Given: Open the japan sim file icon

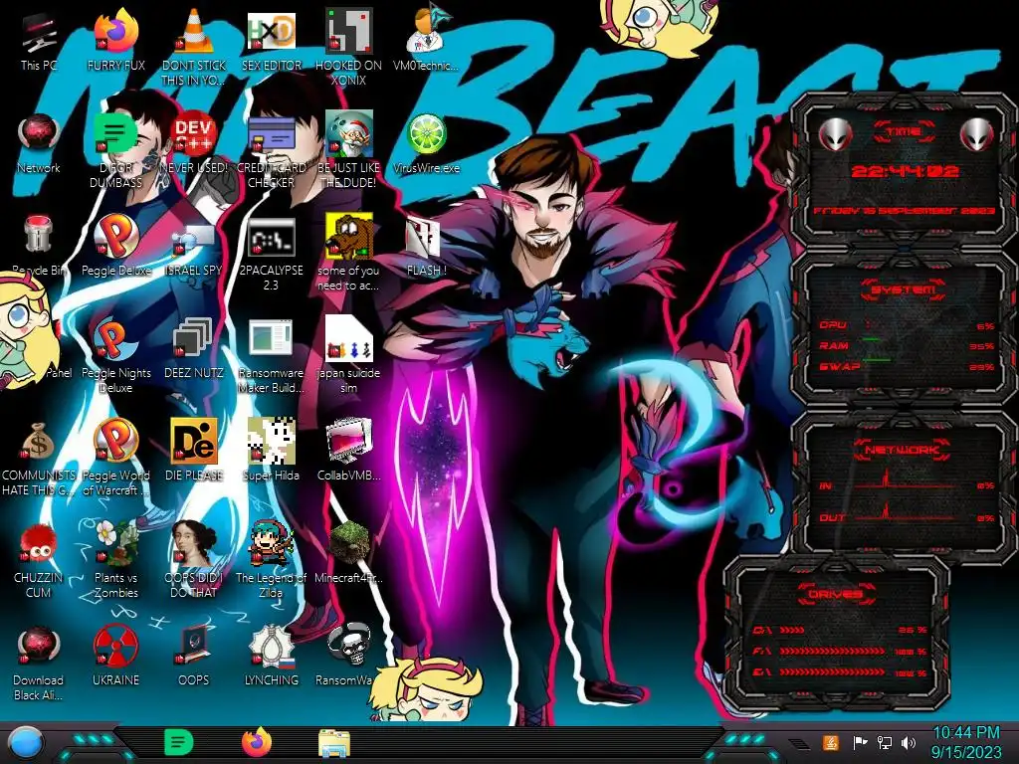Looking at the screenshot, I should click(348, 339).
